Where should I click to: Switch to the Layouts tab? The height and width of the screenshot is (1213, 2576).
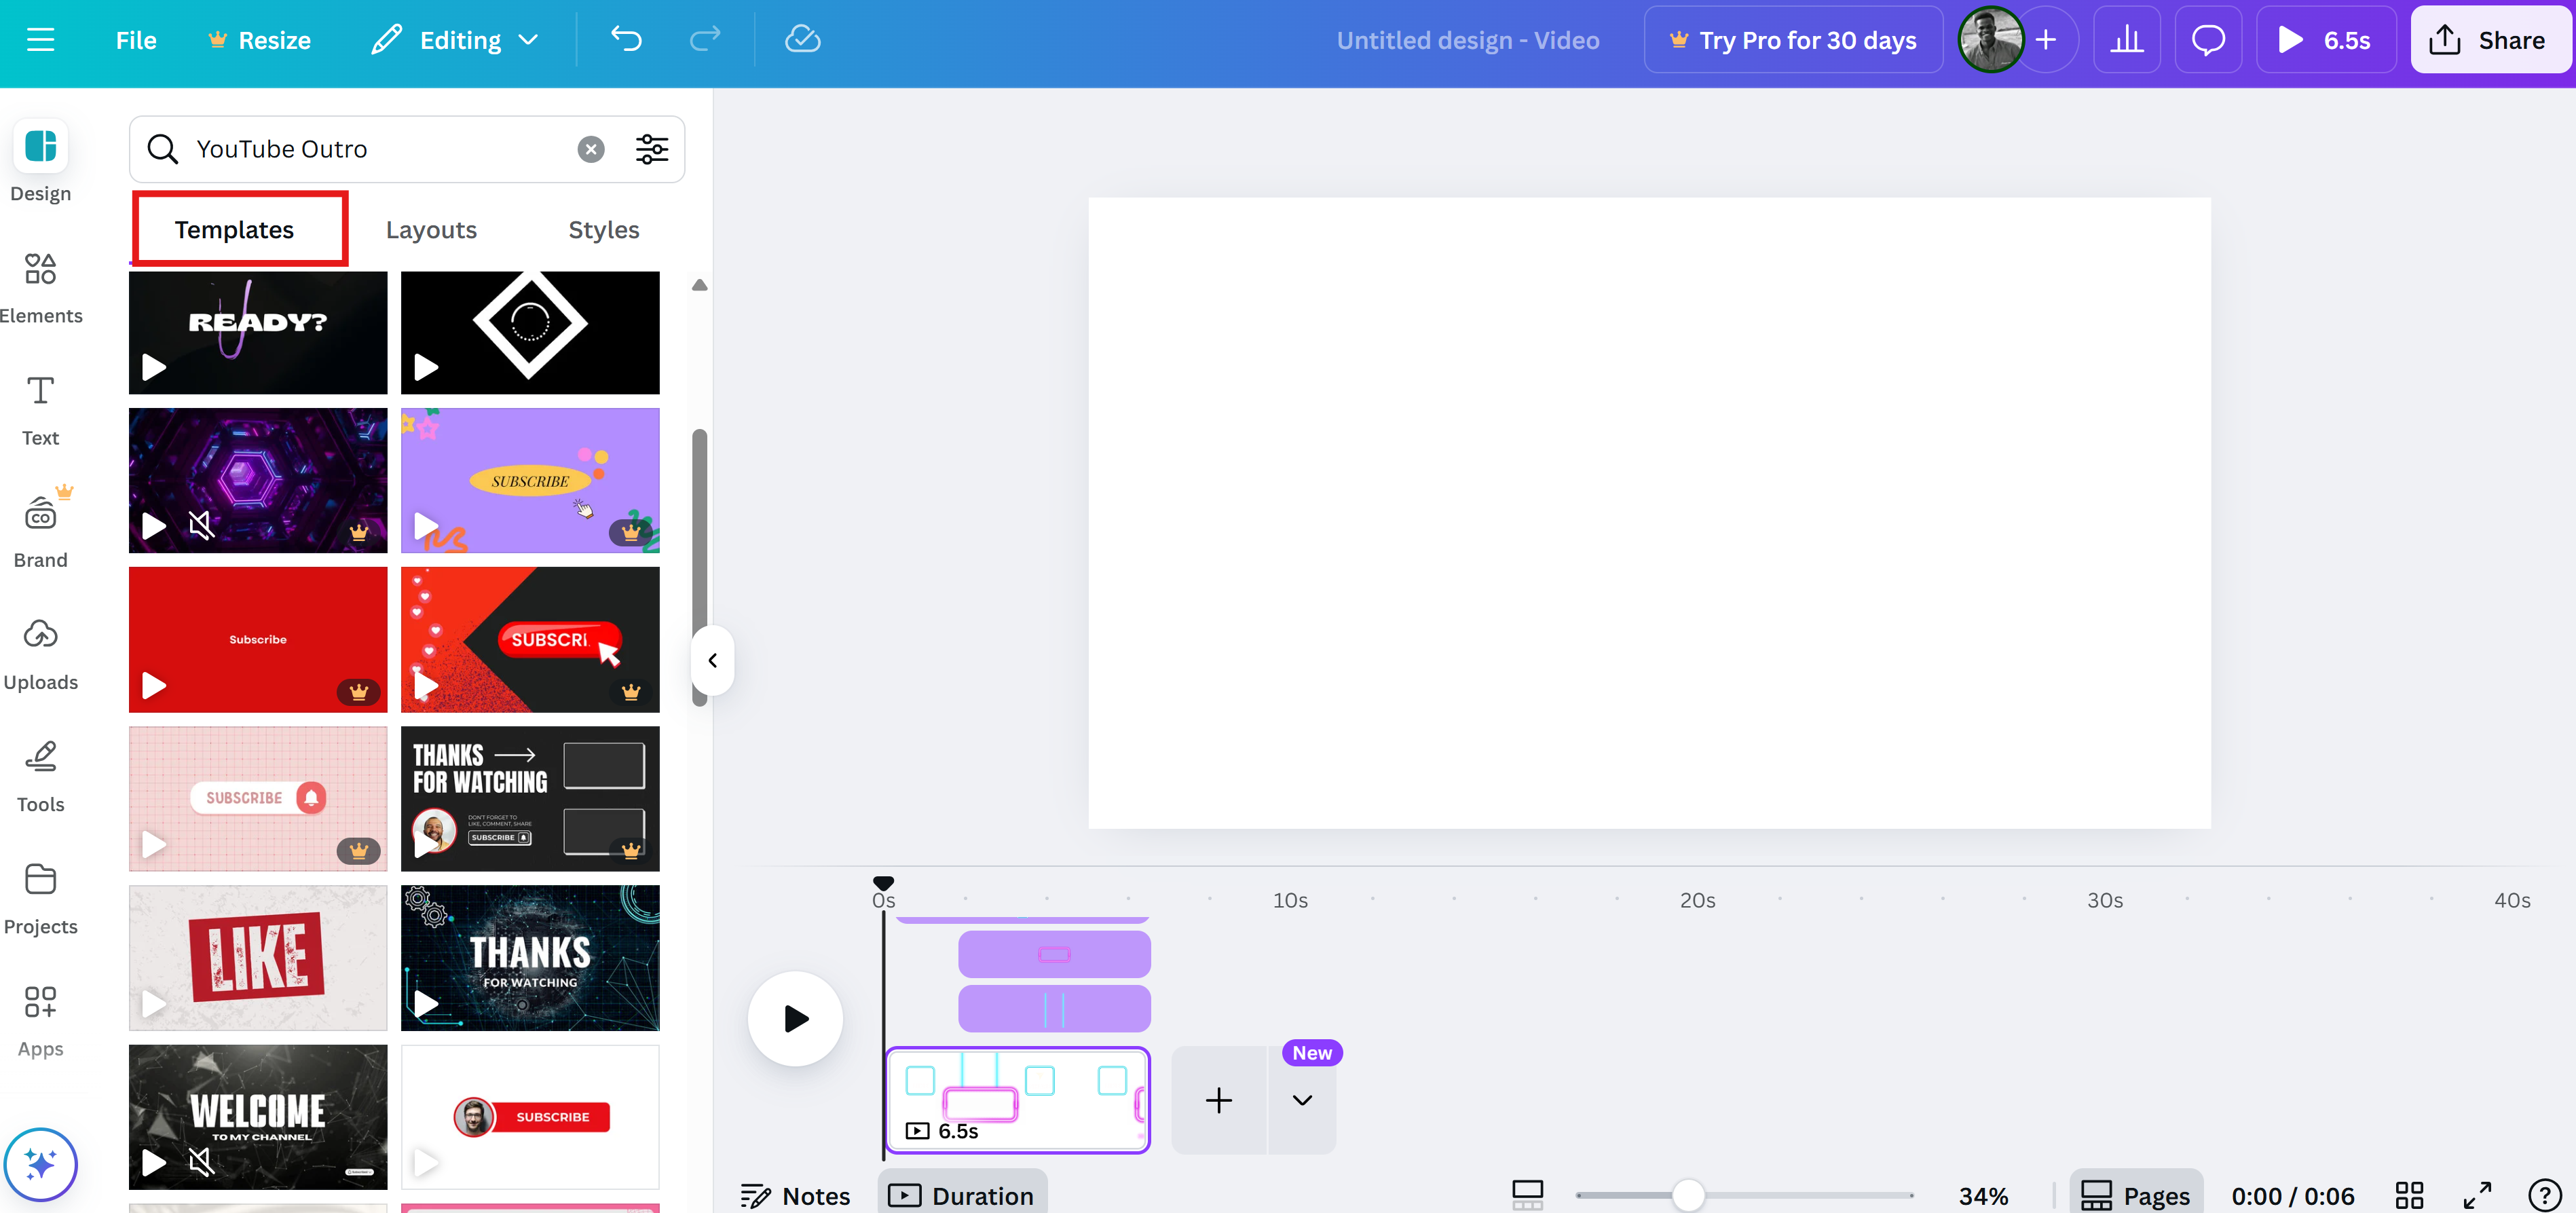431,229
